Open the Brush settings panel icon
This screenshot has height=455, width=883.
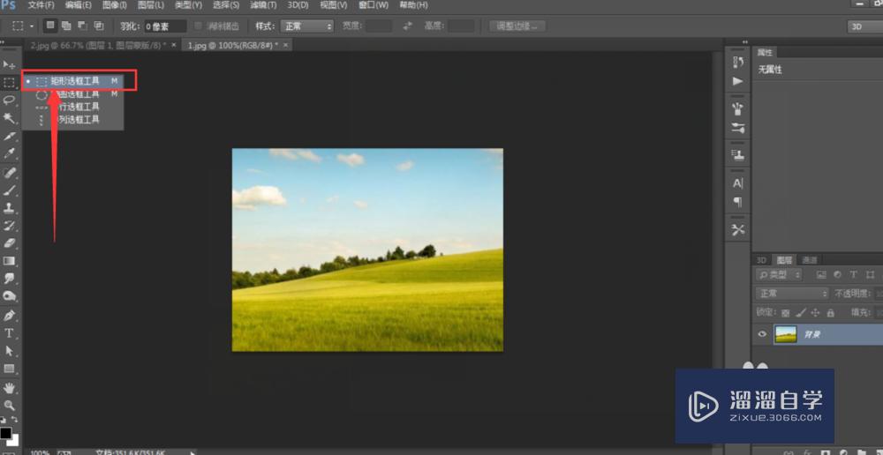[x=737, y=128]
